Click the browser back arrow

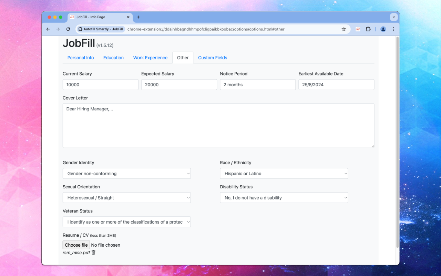[x=48, y=29]
